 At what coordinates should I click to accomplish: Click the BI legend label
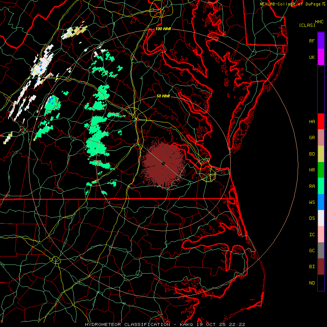click(x=312, y=267)
